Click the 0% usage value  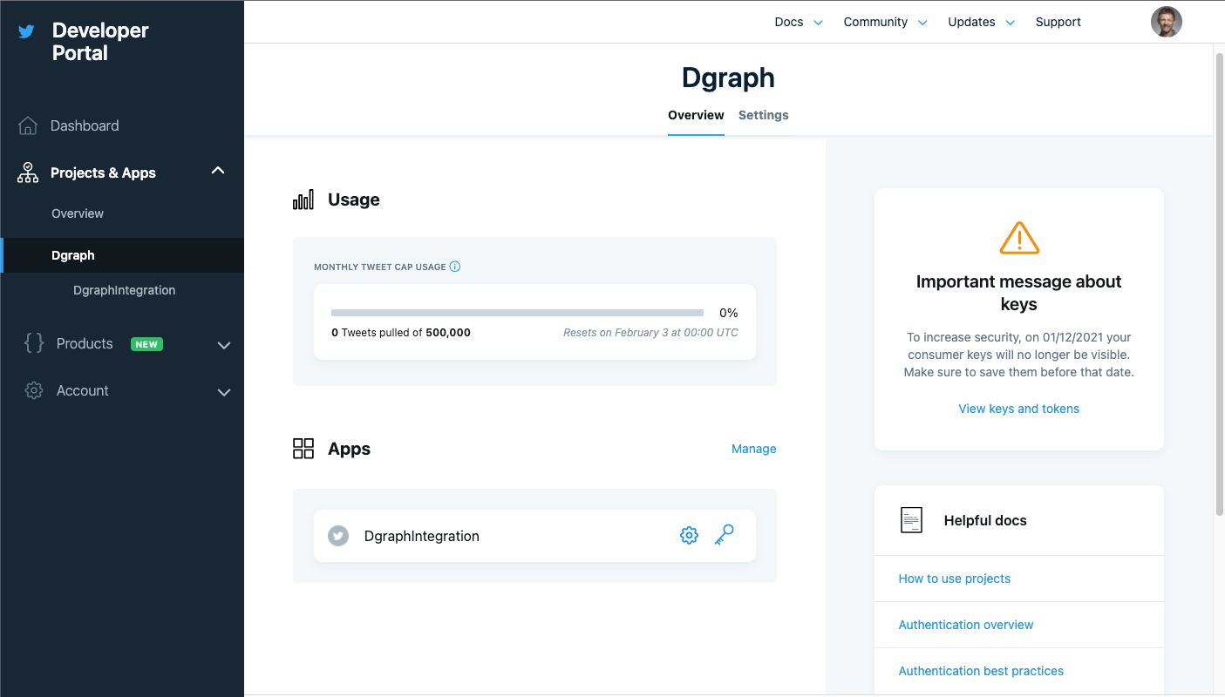(729, 313)
